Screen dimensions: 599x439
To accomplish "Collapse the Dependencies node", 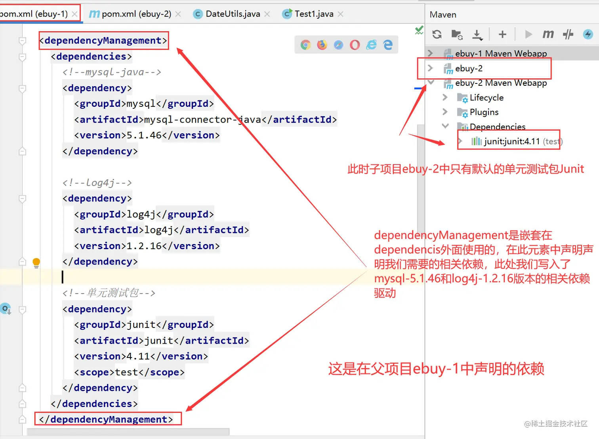I will [445, 126].
